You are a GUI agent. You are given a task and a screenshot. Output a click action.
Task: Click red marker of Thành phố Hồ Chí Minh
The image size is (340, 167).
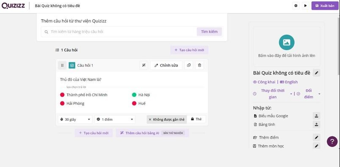point(62,95)
